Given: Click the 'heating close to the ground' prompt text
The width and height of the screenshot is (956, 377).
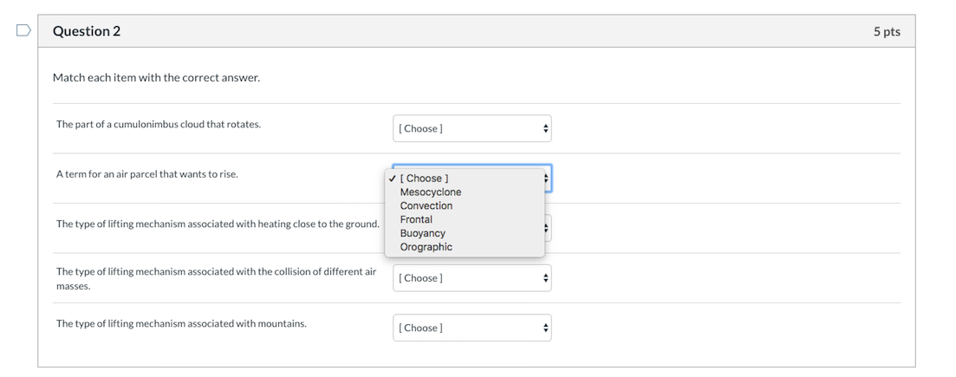Looking at the screenshot, I should pyautogui.click(x=218, y=224).
